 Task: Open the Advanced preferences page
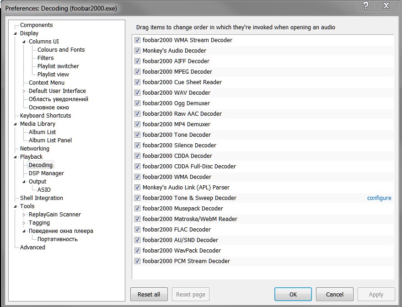(x=32, y=248)
